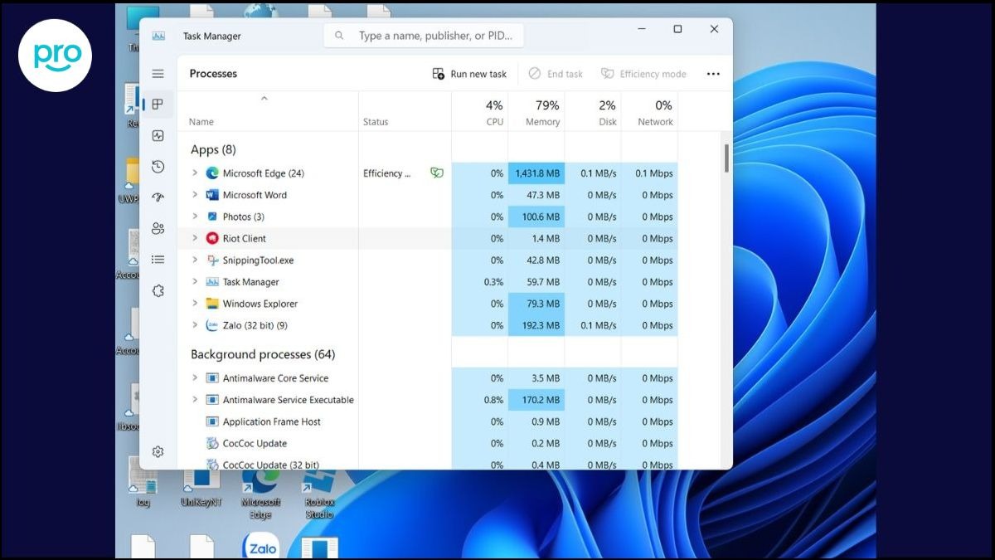Expand the Task Manager process row
The image size is (995, 560).
coord(195,282)
